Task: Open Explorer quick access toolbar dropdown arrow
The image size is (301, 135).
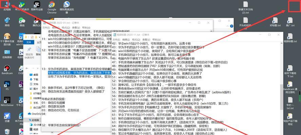Action: point(40,37)
